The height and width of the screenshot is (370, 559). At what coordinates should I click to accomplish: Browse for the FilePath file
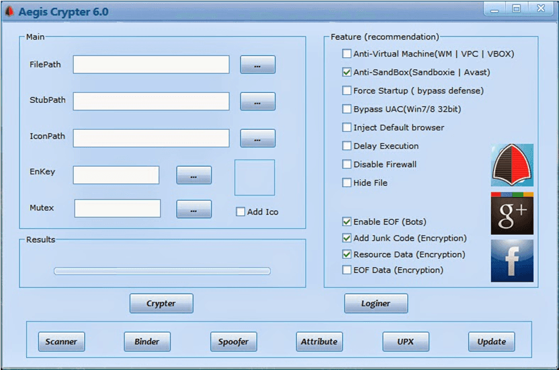click(x=257, y=65)
